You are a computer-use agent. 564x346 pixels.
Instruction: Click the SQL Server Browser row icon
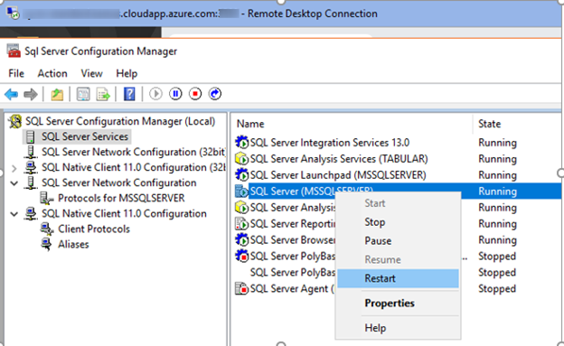click(241, 240)
